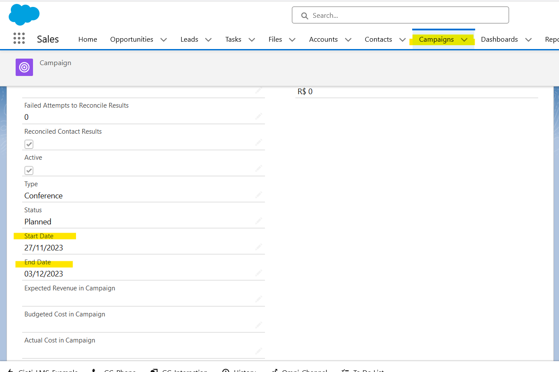
Task: Click inside the global Search box
Action: pos(400,15)
